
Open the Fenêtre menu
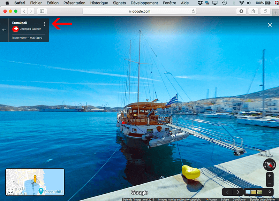coord(169,3)
